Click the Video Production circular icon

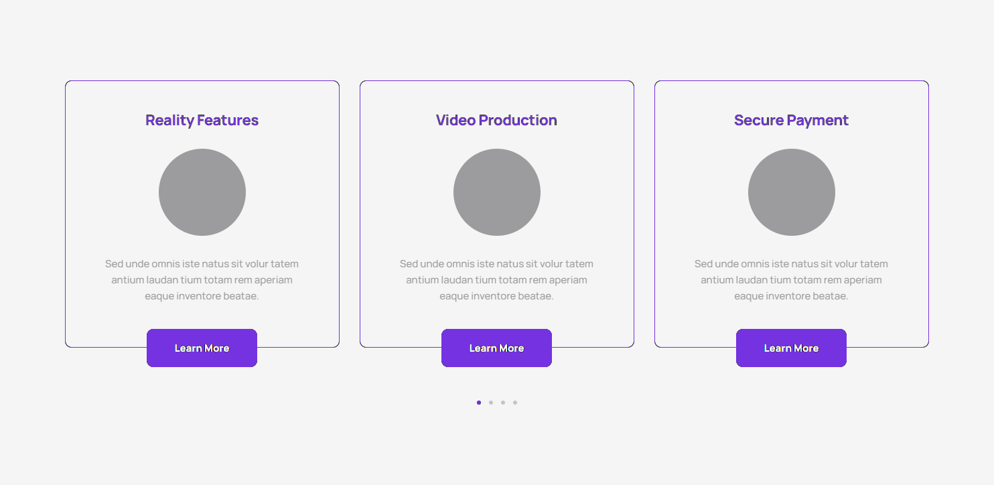[x=496, y=192]
